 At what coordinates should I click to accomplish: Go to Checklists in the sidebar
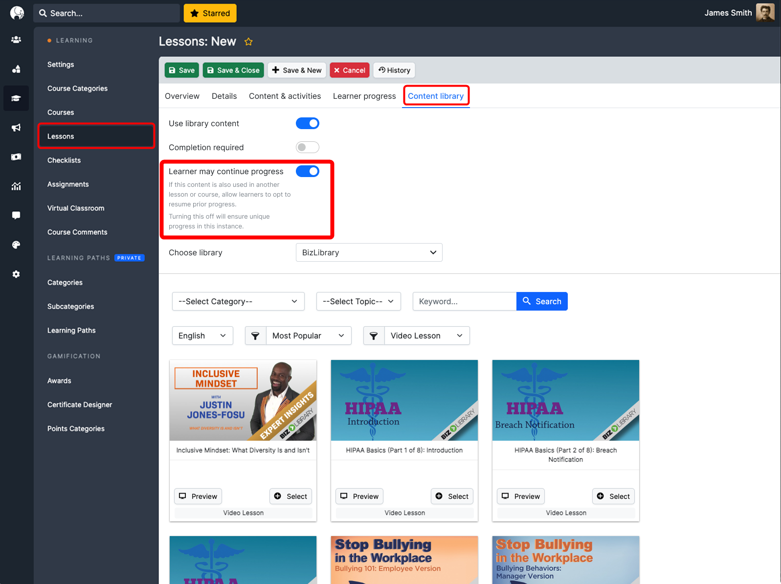(64, 160)
